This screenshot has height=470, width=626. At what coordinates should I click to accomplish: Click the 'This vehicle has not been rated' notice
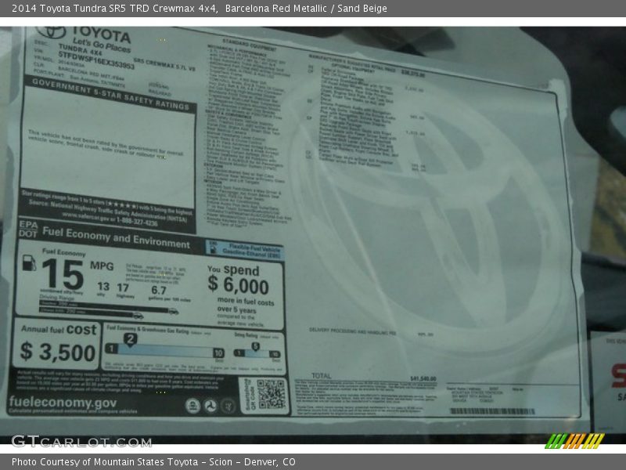[106, 144]
